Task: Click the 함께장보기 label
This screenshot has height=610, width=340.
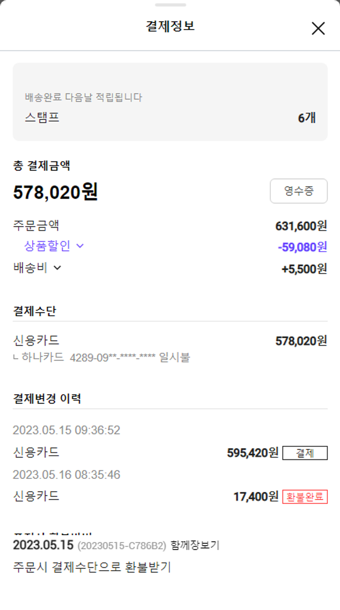Action: 195,546
